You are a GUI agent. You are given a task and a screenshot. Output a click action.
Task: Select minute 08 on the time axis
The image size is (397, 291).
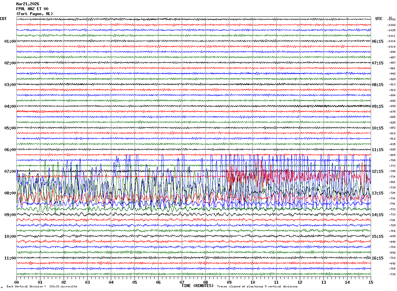click(205, 282)
